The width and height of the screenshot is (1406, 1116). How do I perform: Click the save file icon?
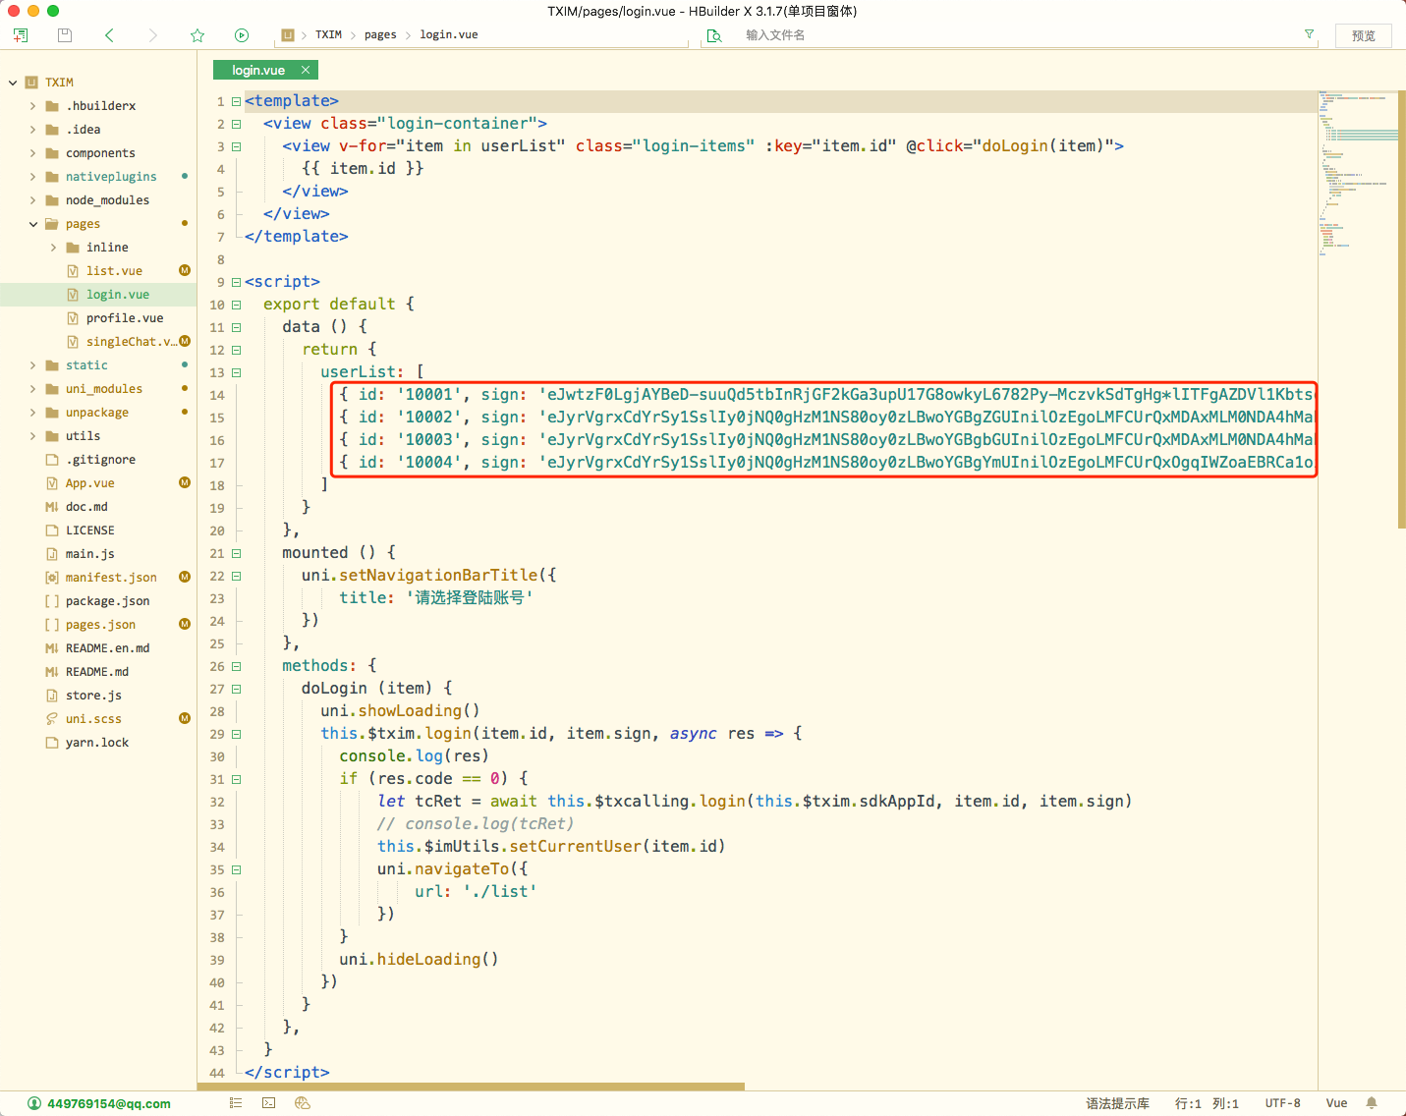[x=65, y=35]
